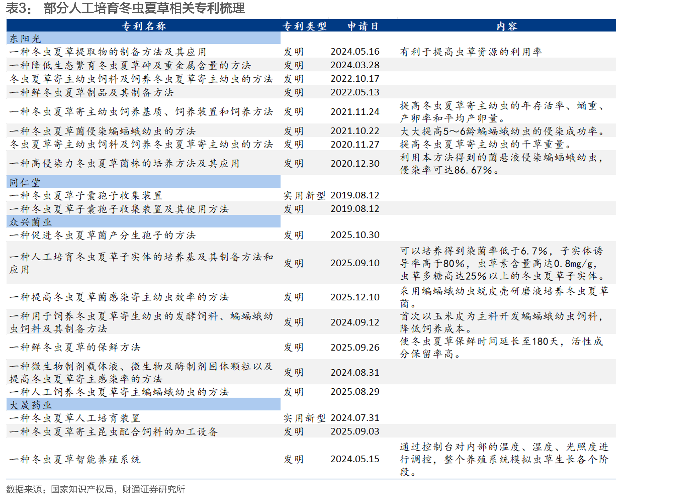Screen dimensions: 676x498
Task: Click the 申请日 column header
Action: [x=362, y=26]
